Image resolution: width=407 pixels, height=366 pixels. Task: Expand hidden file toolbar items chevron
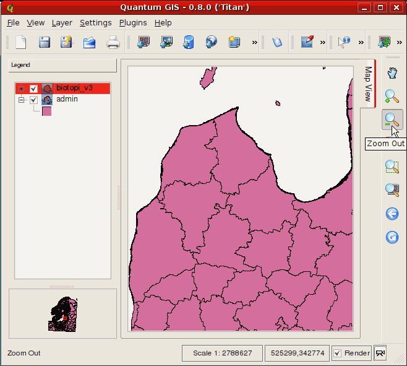(255, 42)
